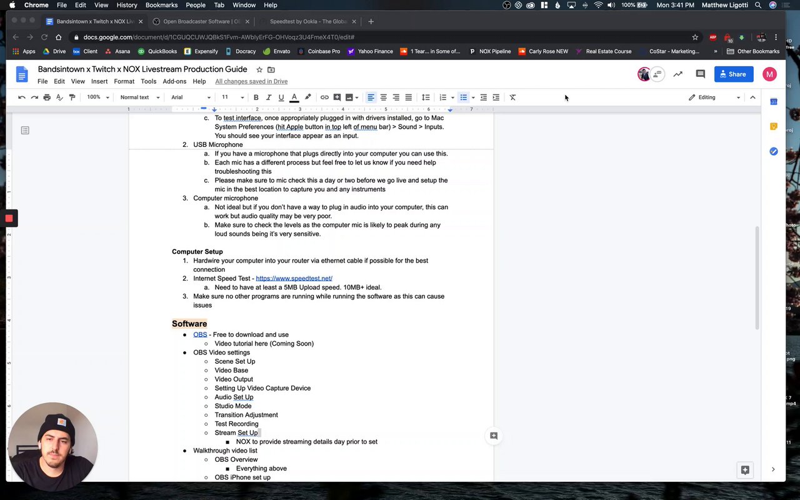Open the Asana bookmark
Screen dimensions: 800x500
coord(117,51)
